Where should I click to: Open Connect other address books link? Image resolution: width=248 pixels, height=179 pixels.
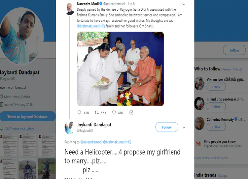[x=211, y=158]
